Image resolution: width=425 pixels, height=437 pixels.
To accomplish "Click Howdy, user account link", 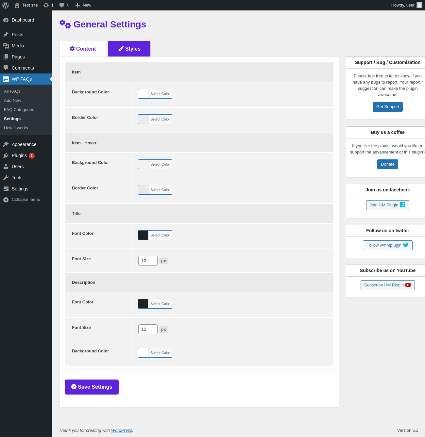I will tap(407, 5).
